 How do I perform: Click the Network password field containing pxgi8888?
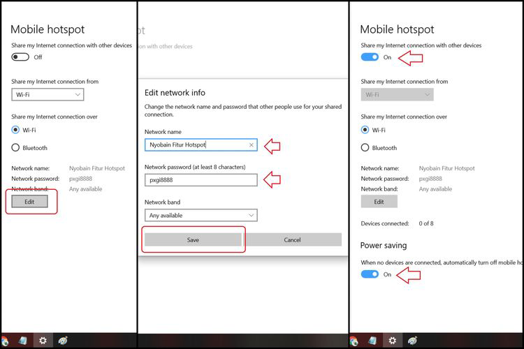(x=201, y=180)
